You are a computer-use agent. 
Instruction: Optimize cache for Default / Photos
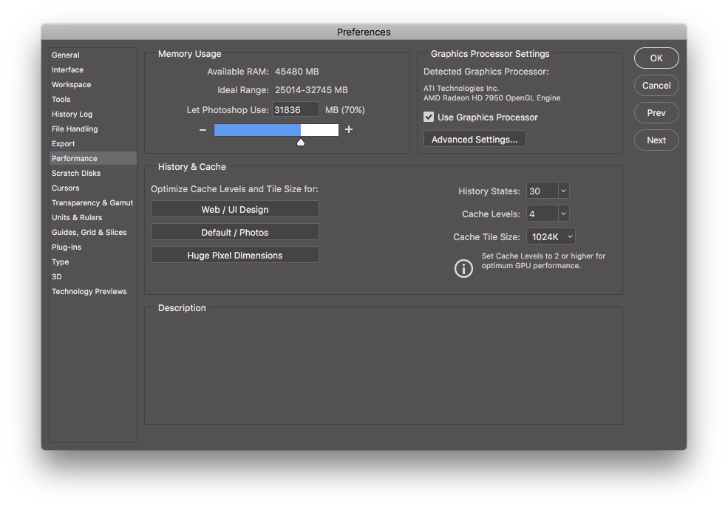point(235,232)
